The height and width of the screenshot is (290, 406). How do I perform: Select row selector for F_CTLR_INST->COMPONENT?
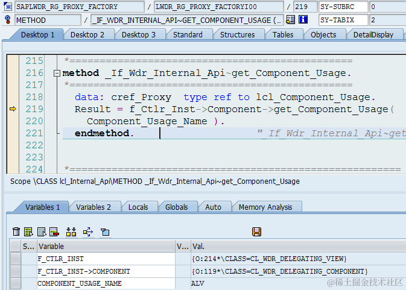click(16, 271)
